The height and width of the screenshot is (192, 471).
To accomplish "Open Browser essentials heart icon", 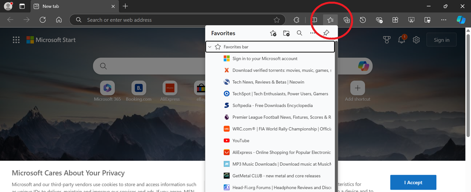I will 379,20.
